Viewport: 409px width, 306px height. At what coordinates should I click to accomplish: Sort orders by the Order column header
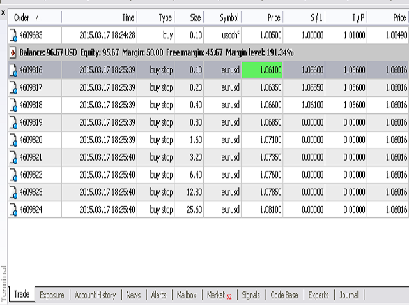point(26,18)
